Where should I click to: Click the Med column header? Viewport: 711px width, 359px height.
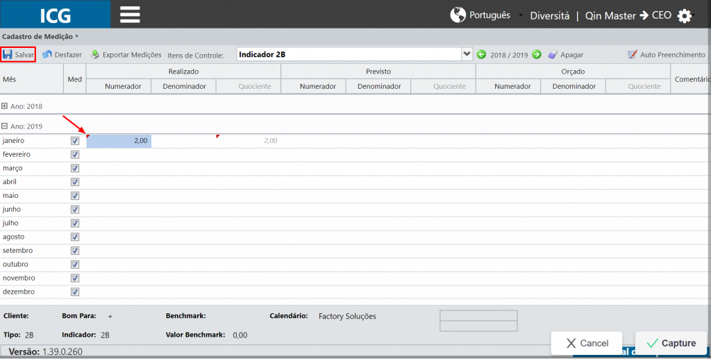tap(75, 79)
